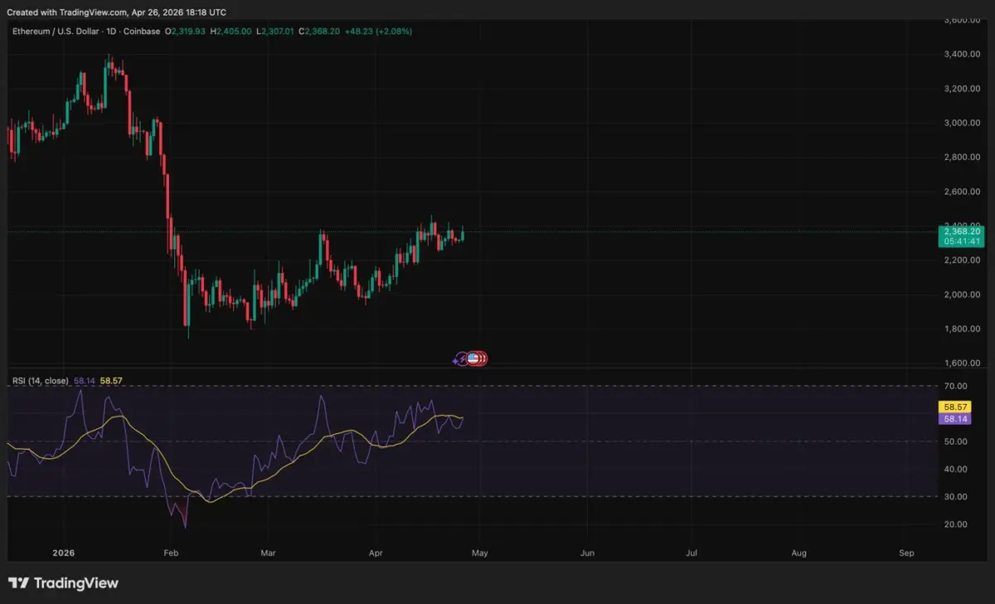Click the May label on time axis
This screenshot has height=604, width=995.
pyautogui.click(x=482, y=553)
